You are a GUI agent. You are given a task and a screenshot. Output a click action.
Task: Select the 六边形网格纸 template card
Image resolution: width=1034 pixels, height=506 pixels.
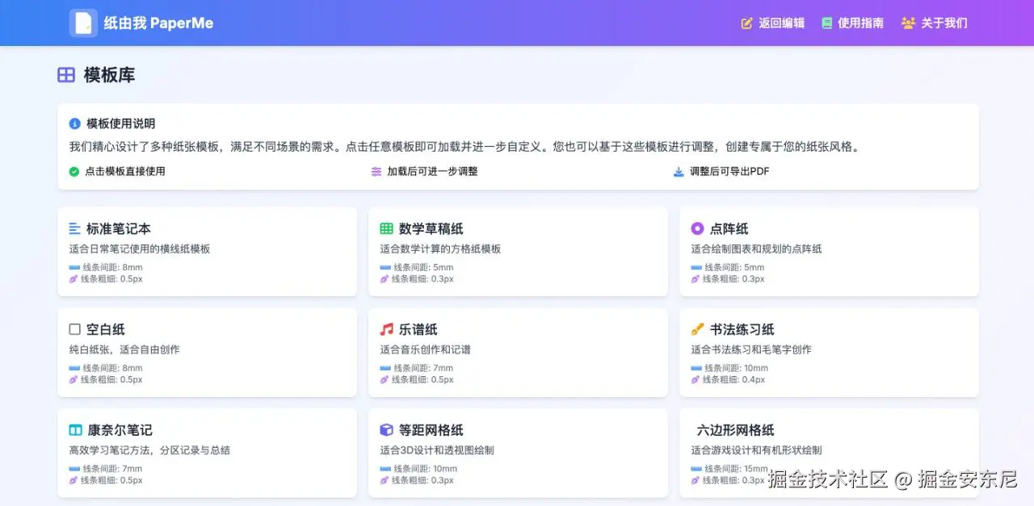pyautogui.click(x=829, y=453)
